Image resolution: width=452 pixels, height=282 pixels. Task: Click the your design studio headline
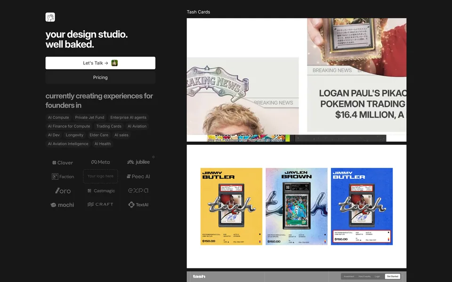(87, 39)
